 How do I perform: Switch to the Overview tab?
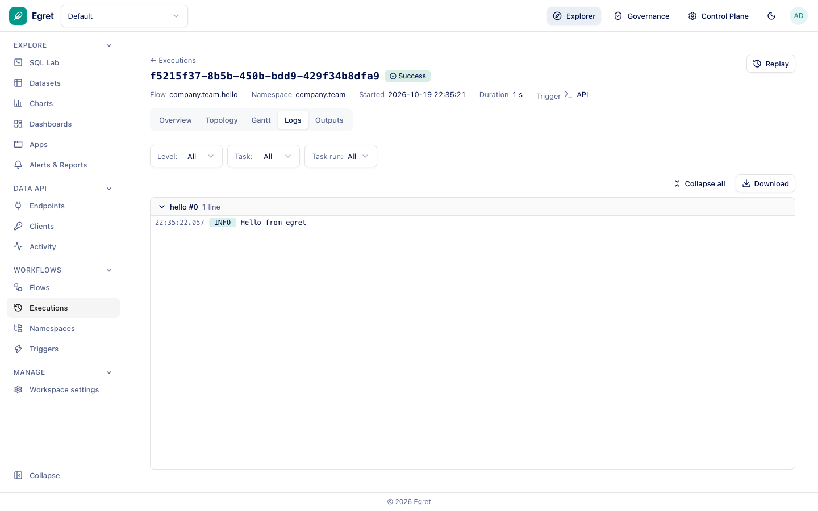tap(176, 120)
